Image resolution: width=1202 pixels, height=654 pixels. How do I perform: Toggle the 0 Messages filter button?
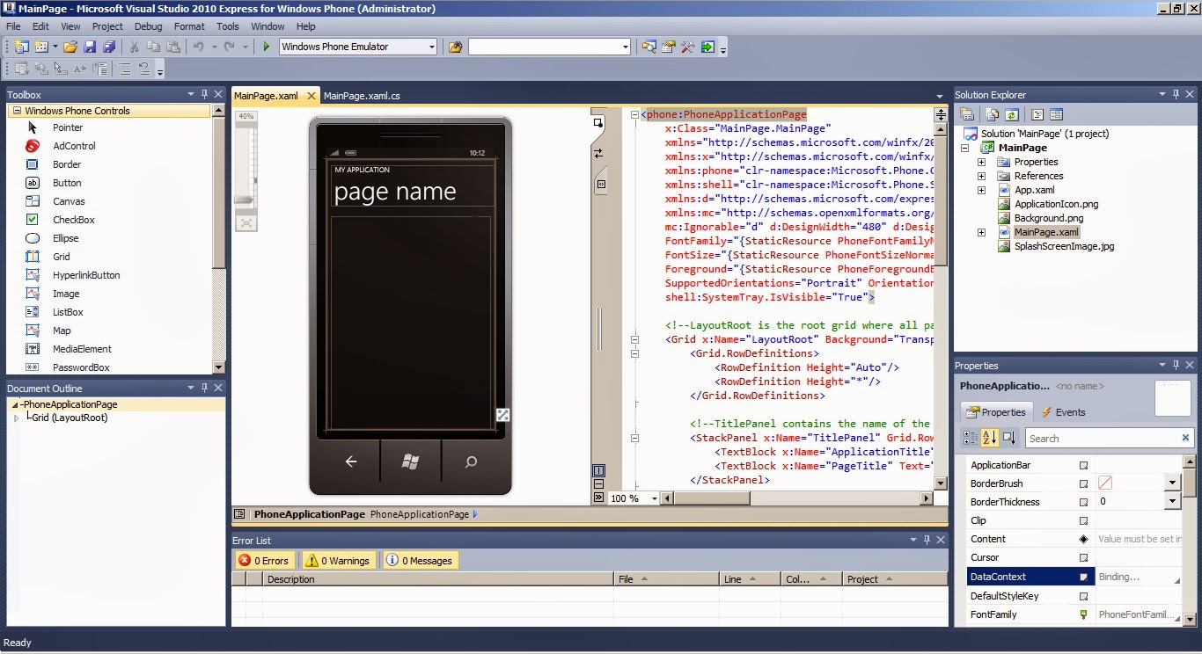420,560
